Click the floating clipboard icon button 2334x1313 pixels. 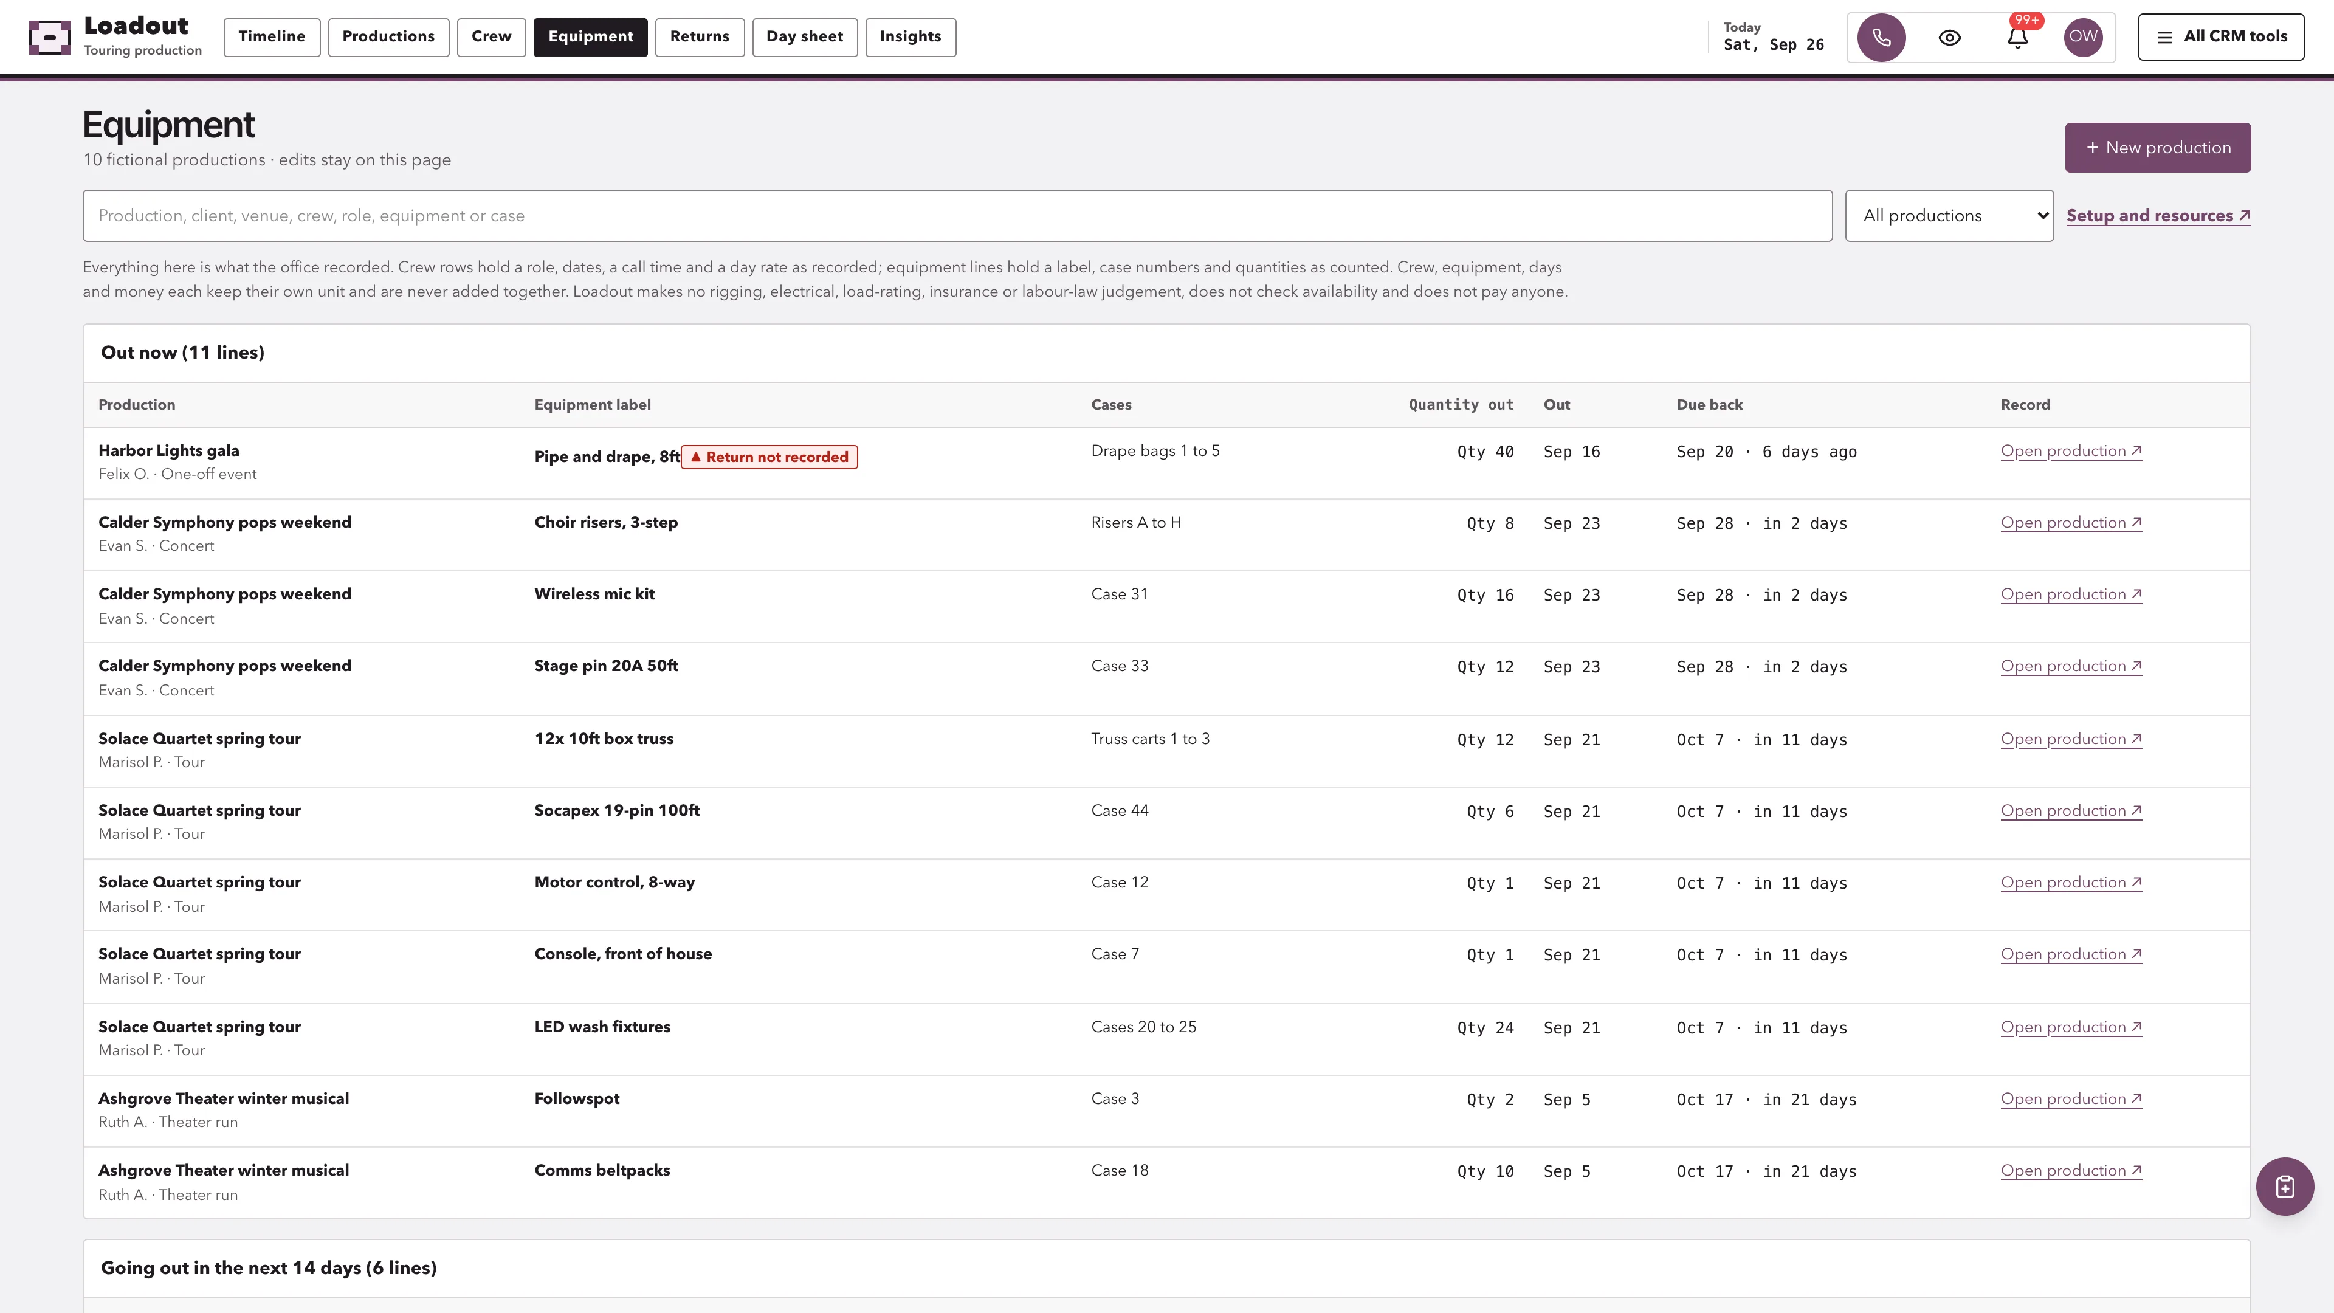(x=2284, y=1186)
